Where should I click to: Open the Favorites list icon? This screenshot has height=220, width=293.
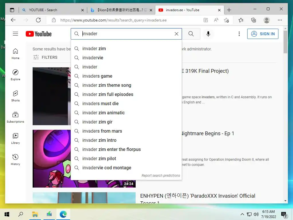pyautogui.click(x=241, y=20)
